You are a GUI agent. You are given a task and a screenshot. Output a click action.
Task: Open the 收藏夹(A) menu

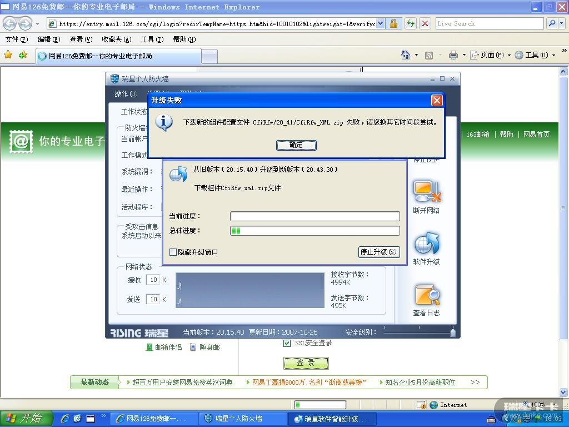(x=117, y=39)
